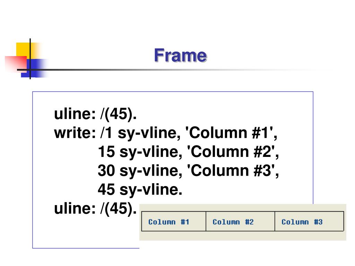
Task: Click the 'Column #1' string literal in code
Action: (x=230, y=132)
